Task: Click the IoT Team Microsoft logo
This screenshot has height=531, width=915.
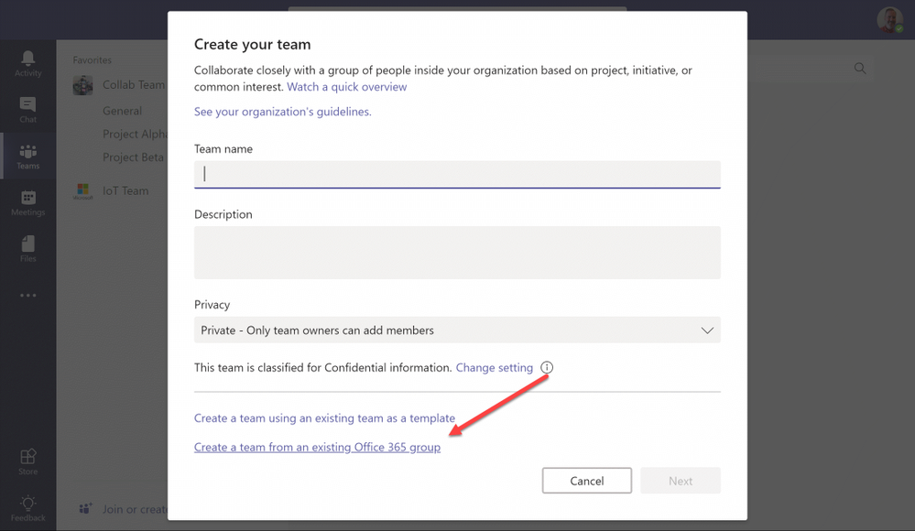Action: [x=82, y=190]
